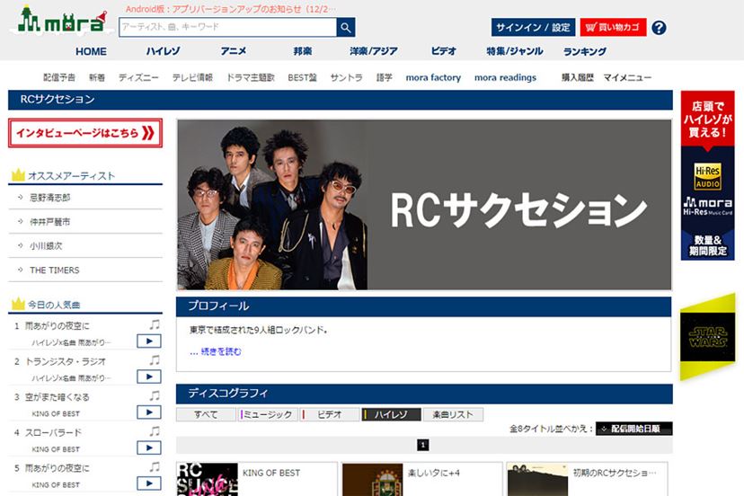The image size is (744, 496).
Task: Open the テレビ情報 link
Action: click(192, 77)
